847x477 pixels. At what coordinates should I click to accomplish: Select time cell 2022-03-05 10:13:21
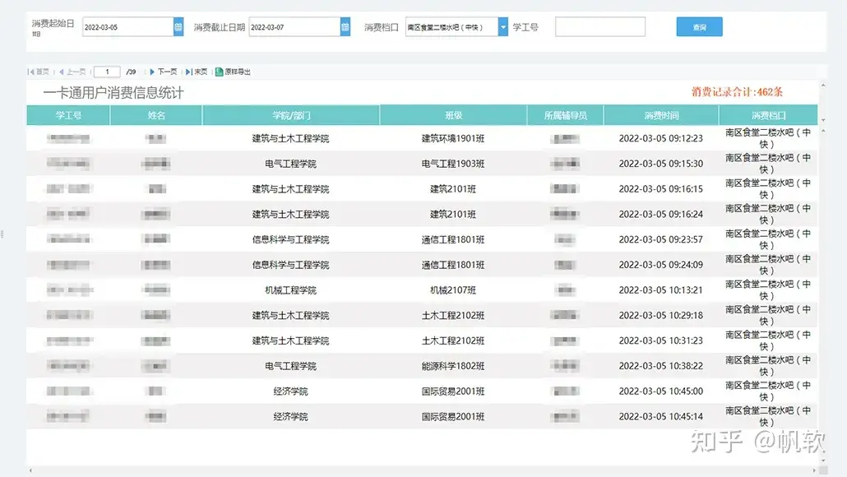(660, 290)
